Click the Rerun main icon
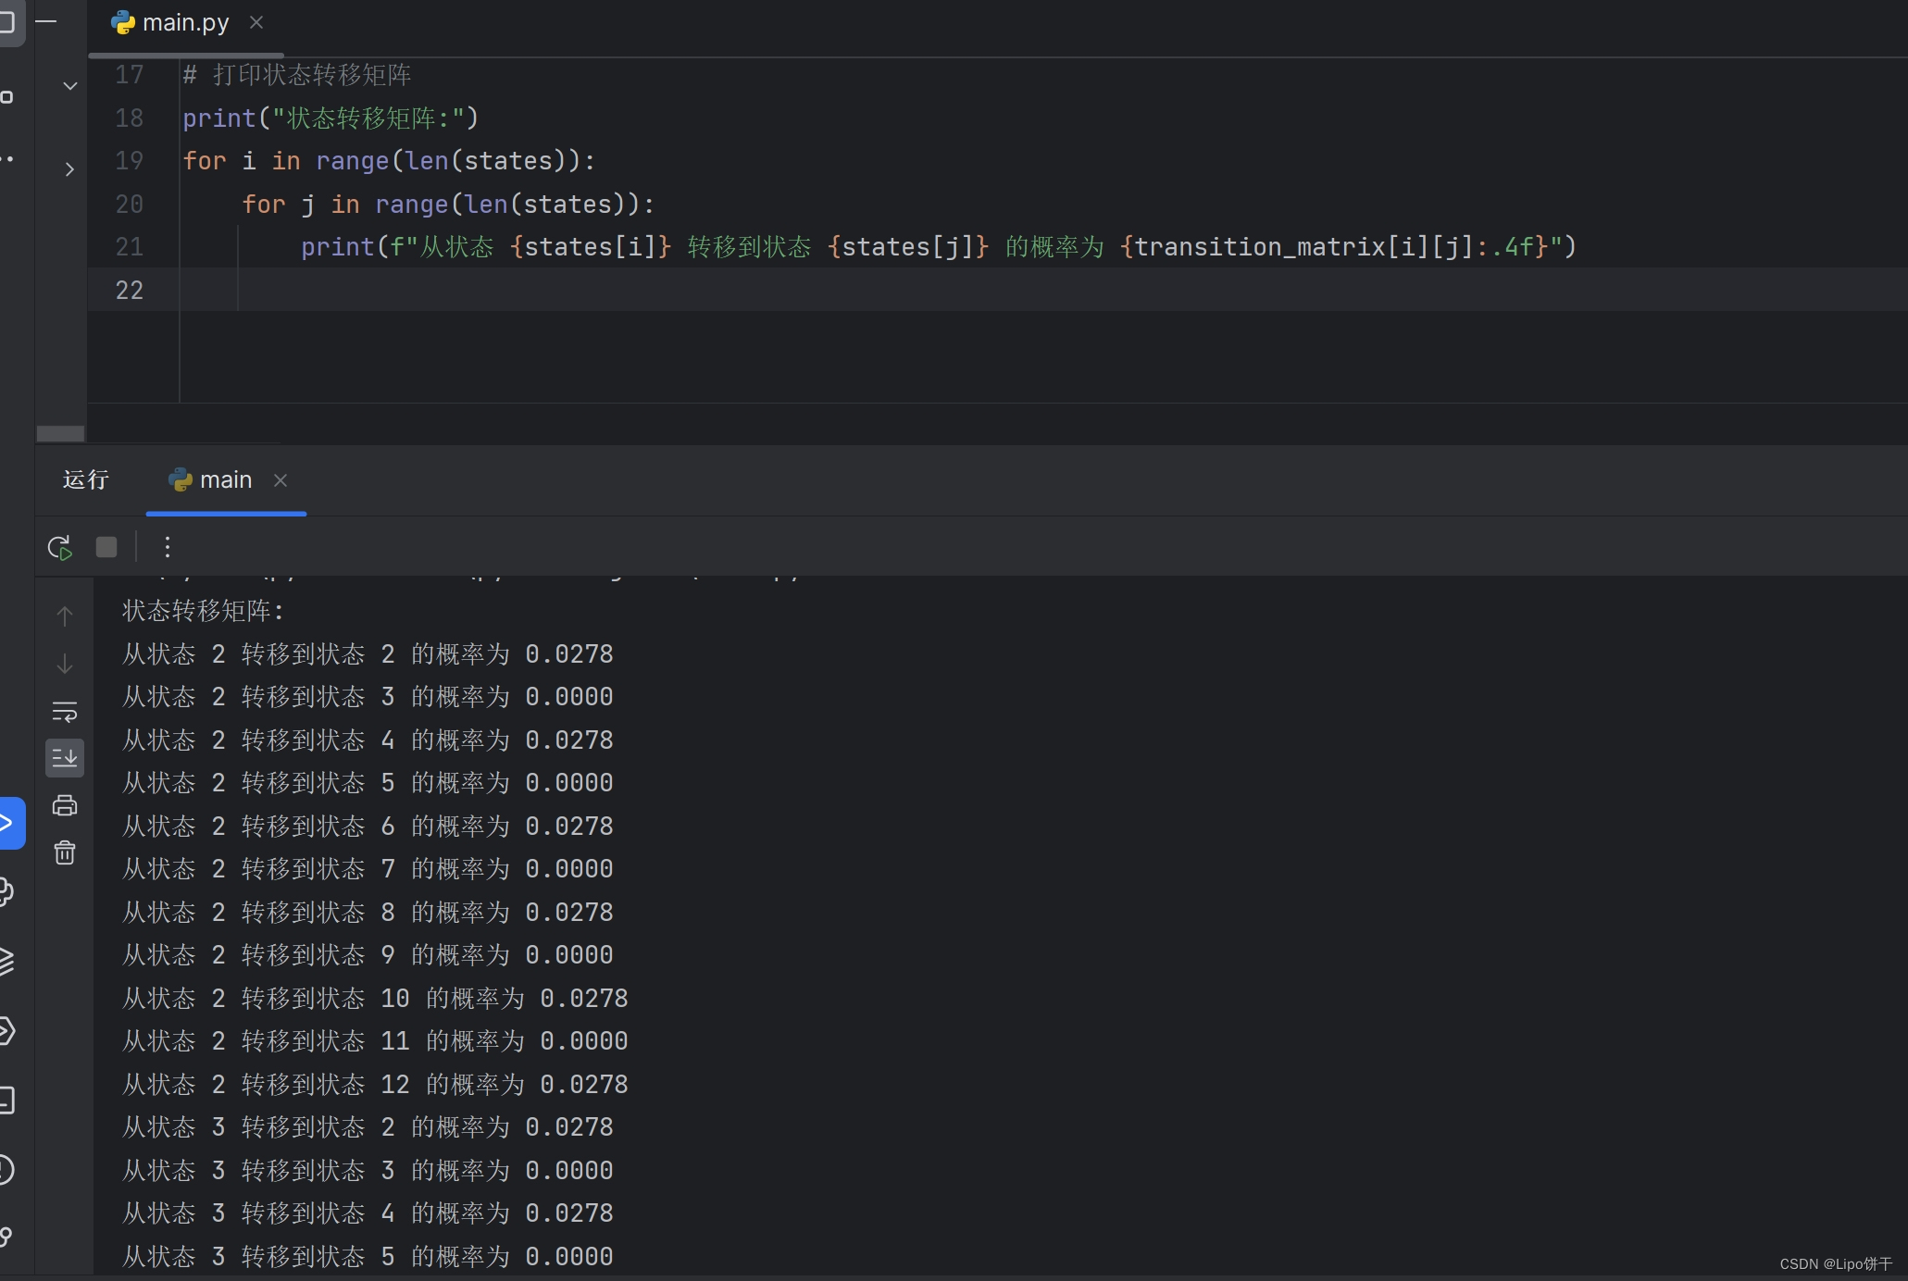This screenshot has width=1908, height=1281. [60, 547]
